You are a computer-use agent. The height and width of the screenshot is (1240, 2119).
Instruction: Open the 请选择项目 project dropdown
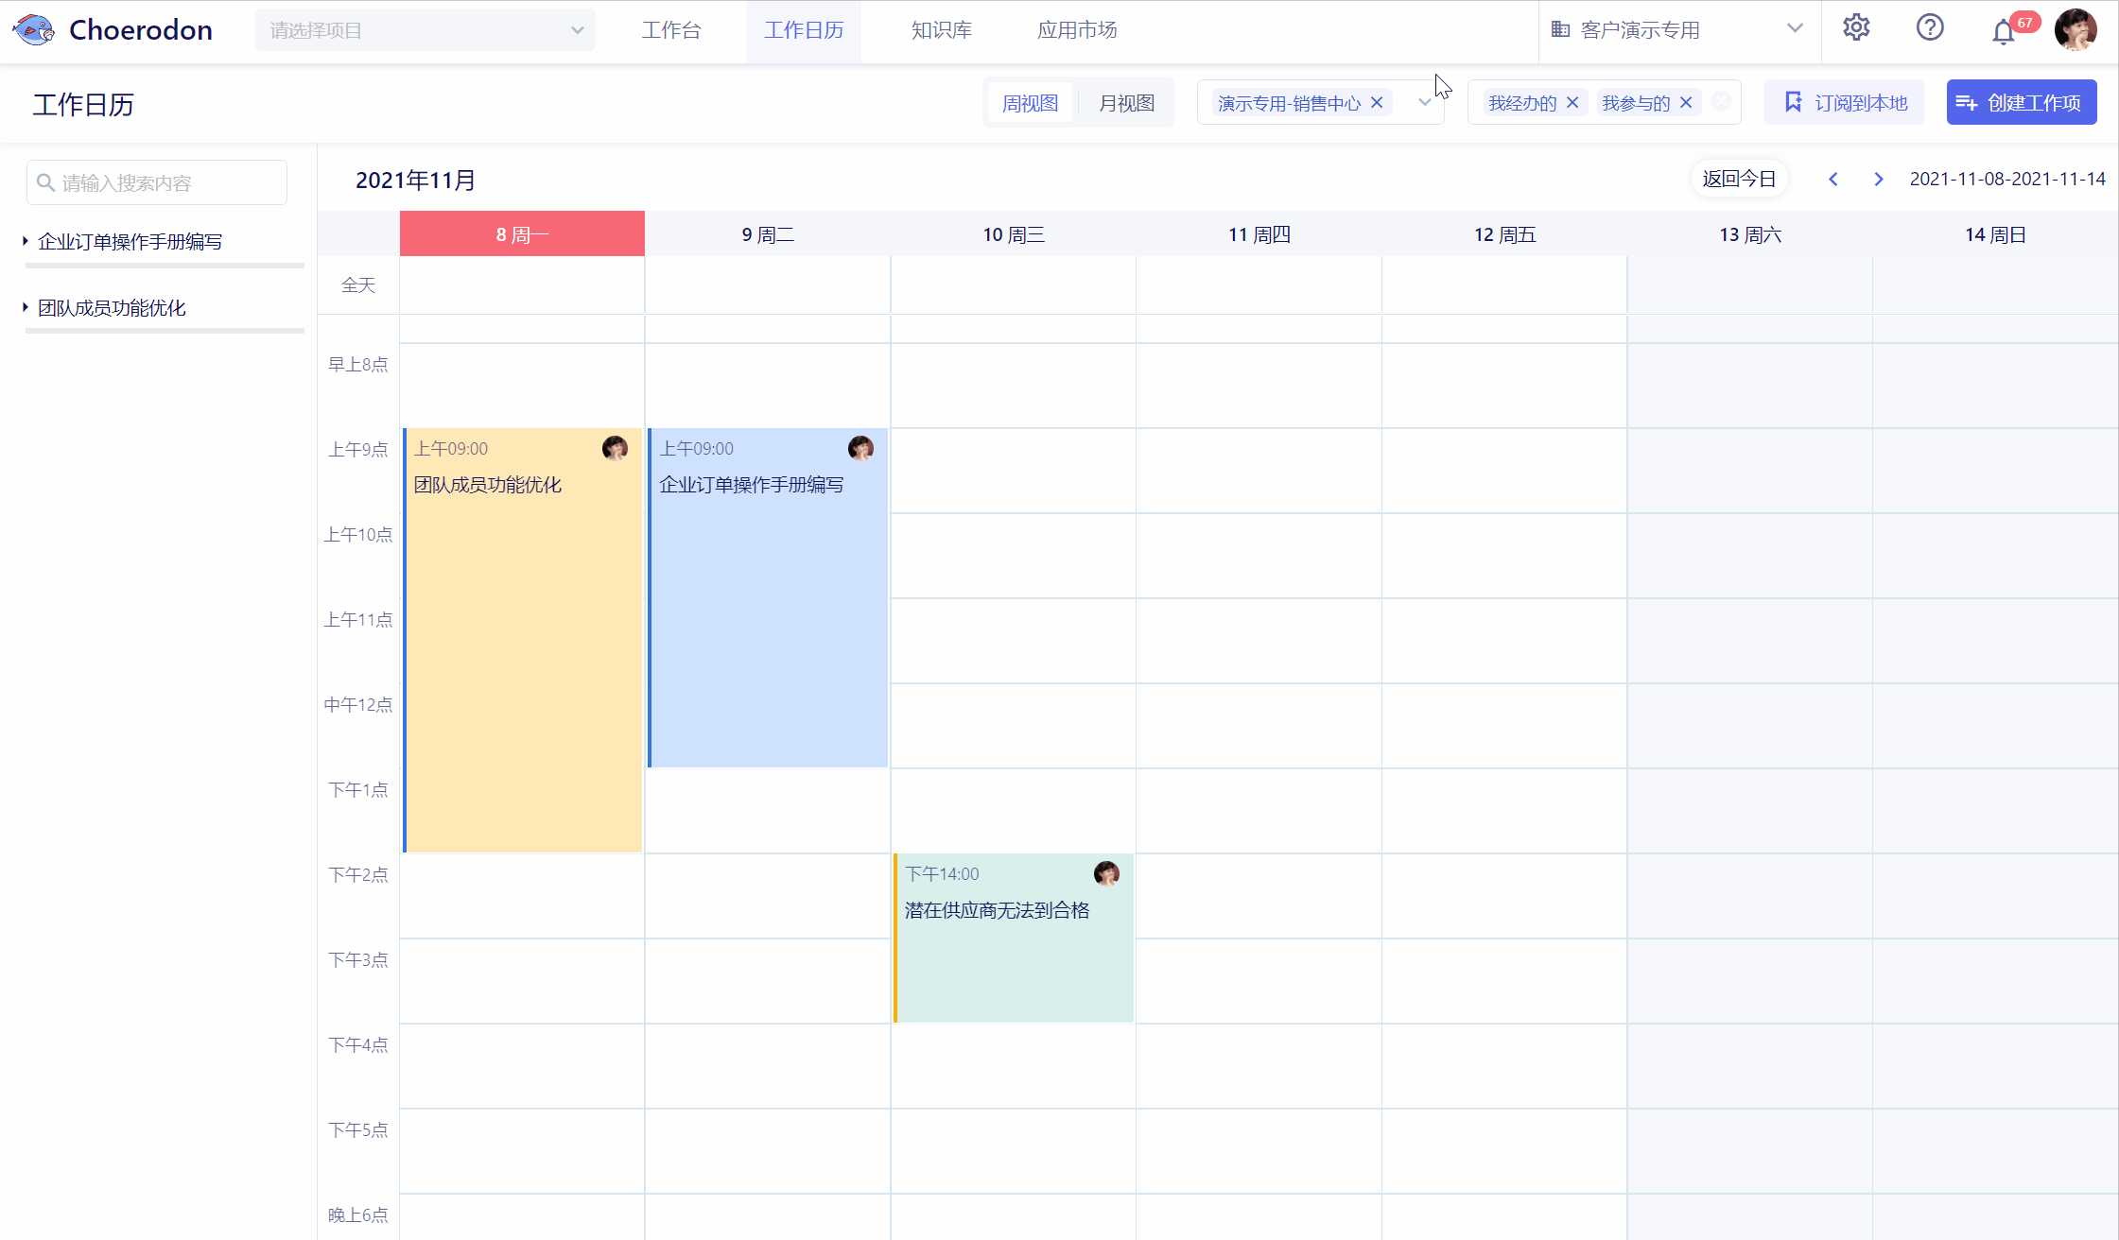tap(426, 30)
